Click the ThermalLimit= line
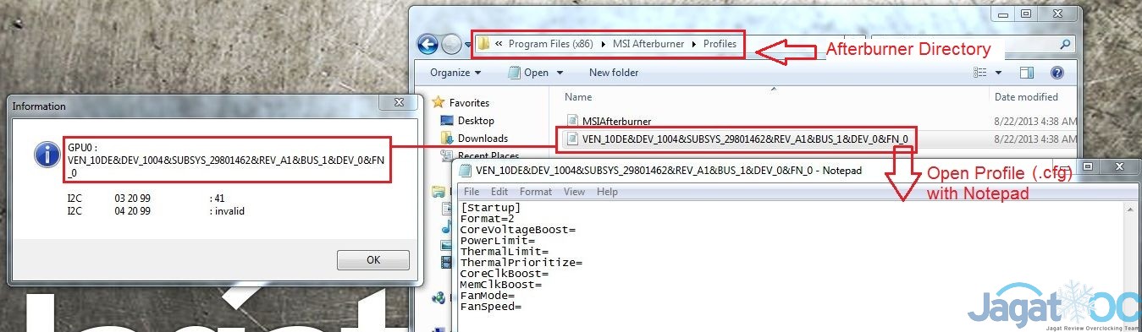The image size is (1142, 332). pos(505,252)
